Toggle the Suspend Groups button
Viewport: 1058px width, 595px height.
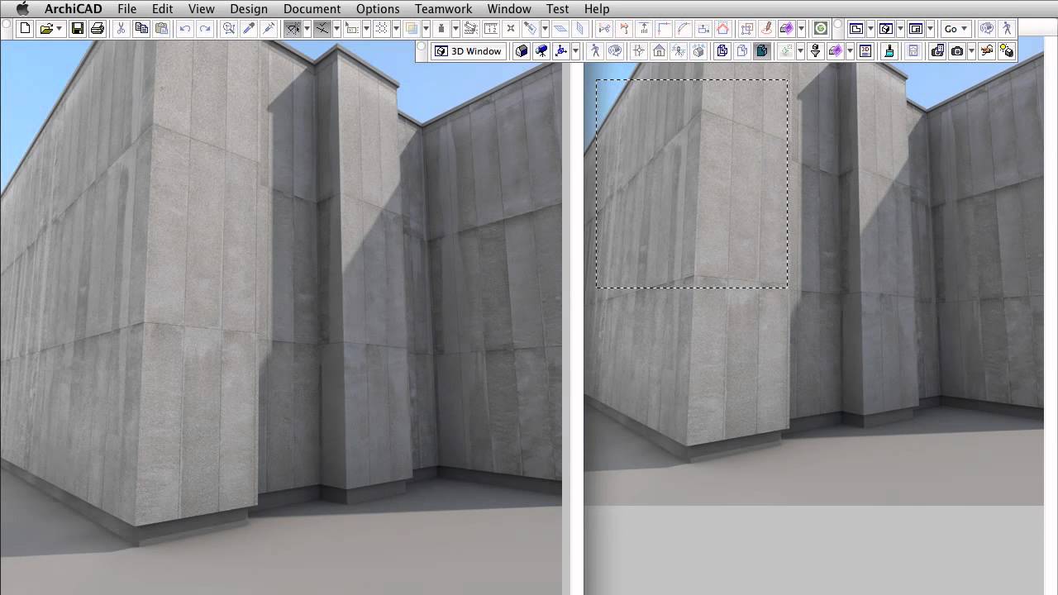(x=470, y=29)
